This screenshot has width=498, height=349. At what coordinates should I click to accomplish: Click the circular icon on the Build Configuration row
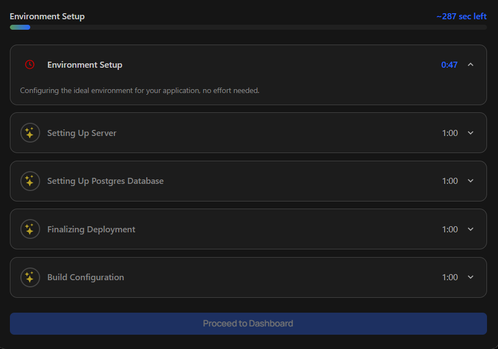(30, 277)
